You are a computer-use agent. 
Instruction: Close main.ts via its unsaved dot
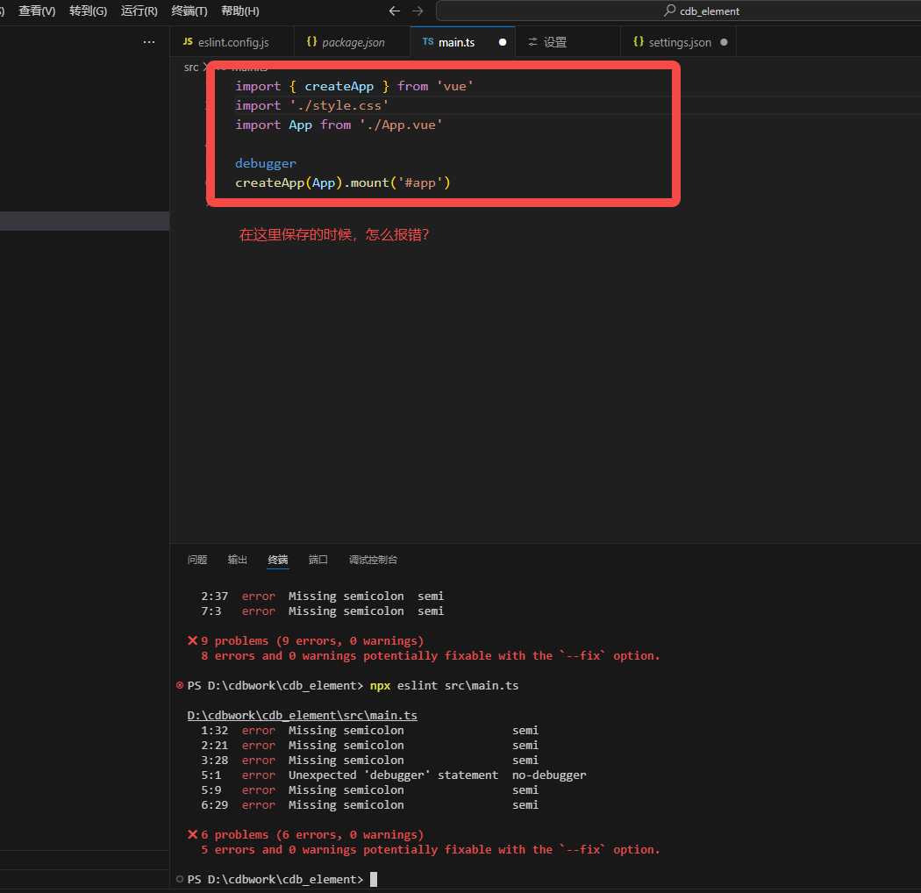point(503,42)
